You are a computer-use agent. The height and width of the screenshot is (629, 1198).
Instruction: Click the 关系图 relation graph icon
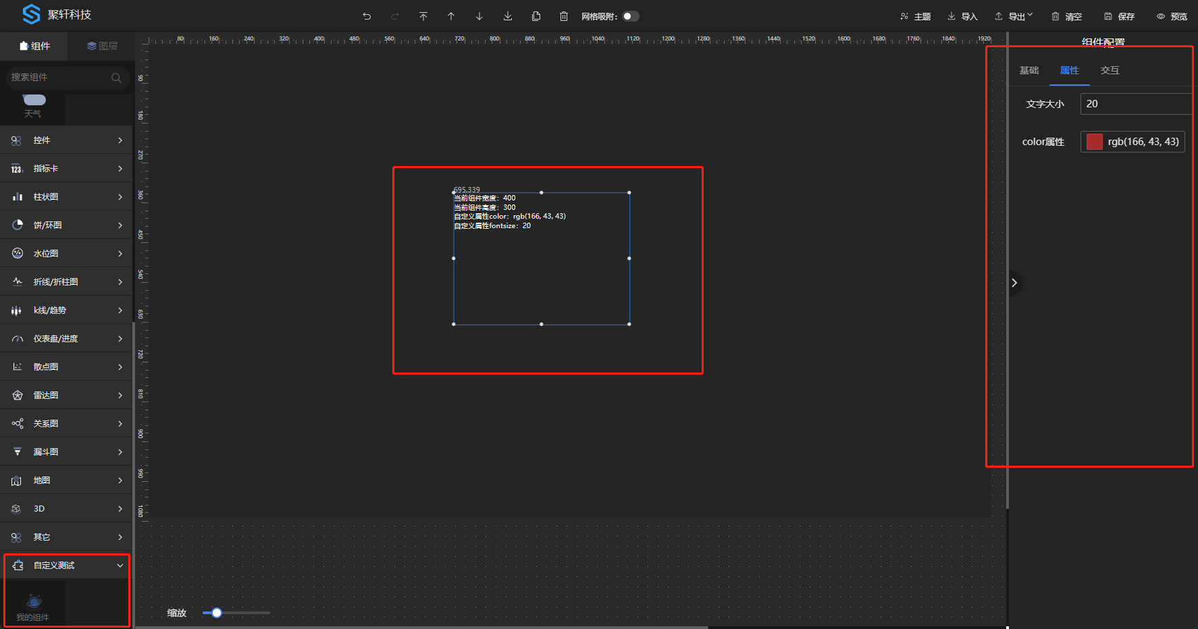pos(18,424)
